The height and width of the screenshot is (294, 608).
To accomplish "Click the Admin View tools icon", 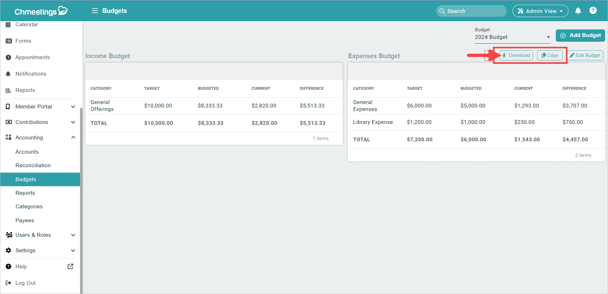I will click(520, 11).
